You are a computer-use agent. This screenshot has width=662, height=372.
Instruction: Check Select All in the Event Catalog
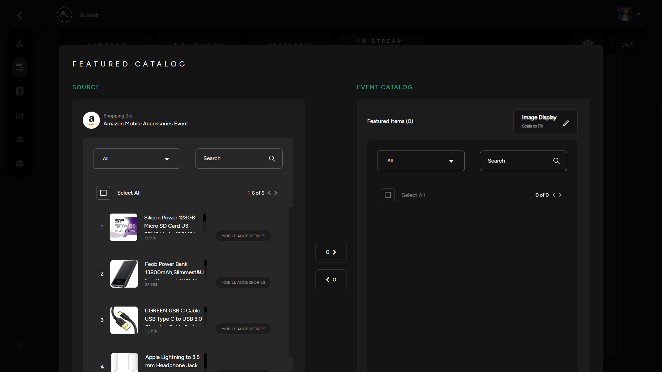tap(388, 195)
